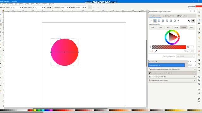Viewport: 202px width, 113px height.
Task: Switch color mode to CMYK
Action: click(x=176, y=27)
